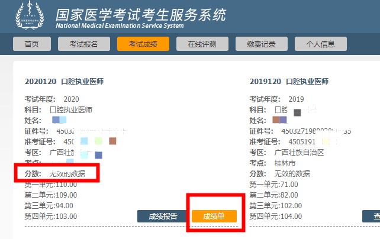Image resolution: width=380 pixels, height=239 pixels.
Task: Click the 国家医学考试考生服务系统 title
Action: (x=140, y=14)
